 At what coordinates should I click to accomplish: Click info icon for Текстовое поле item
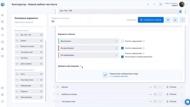(41, 80)
